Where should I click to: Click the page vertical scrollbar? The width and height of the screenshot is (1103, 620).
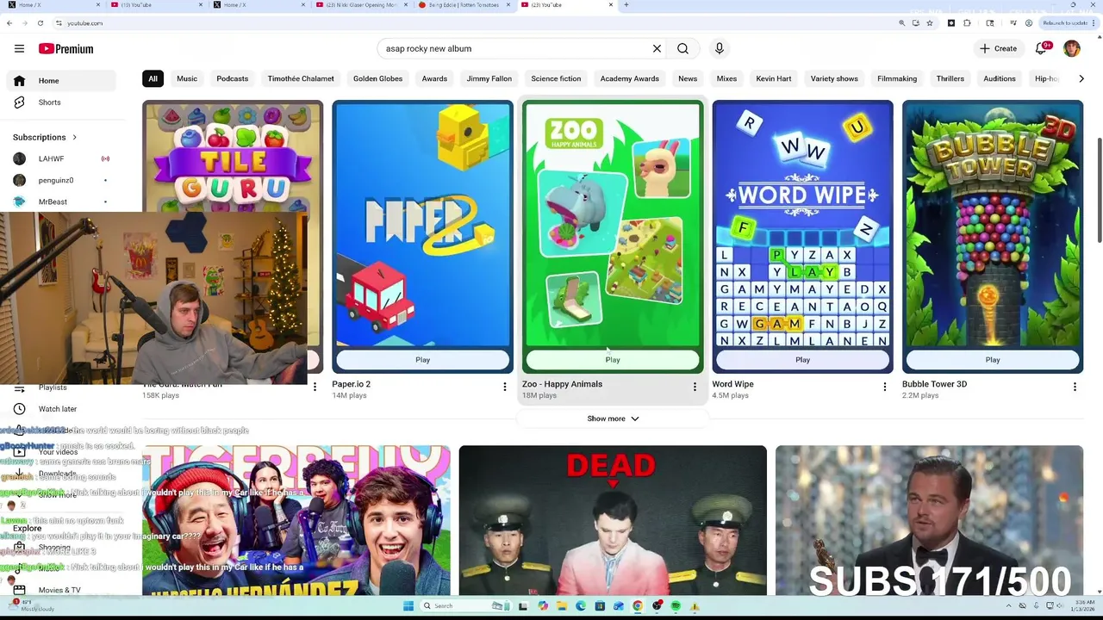coord(1099,189)
